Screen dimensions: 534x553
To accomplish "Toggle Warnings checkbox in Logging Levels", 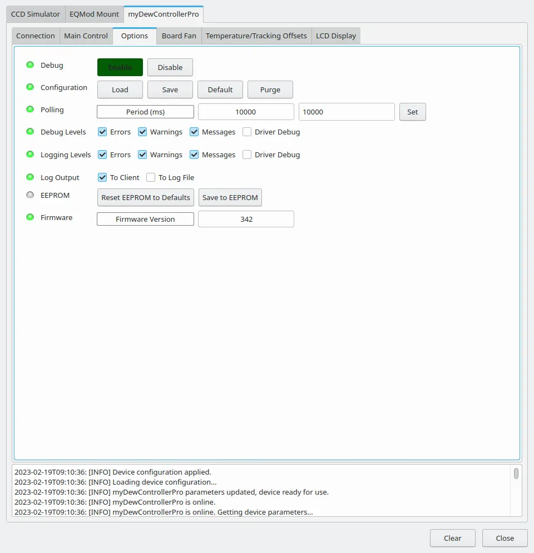I will (142, 155).
